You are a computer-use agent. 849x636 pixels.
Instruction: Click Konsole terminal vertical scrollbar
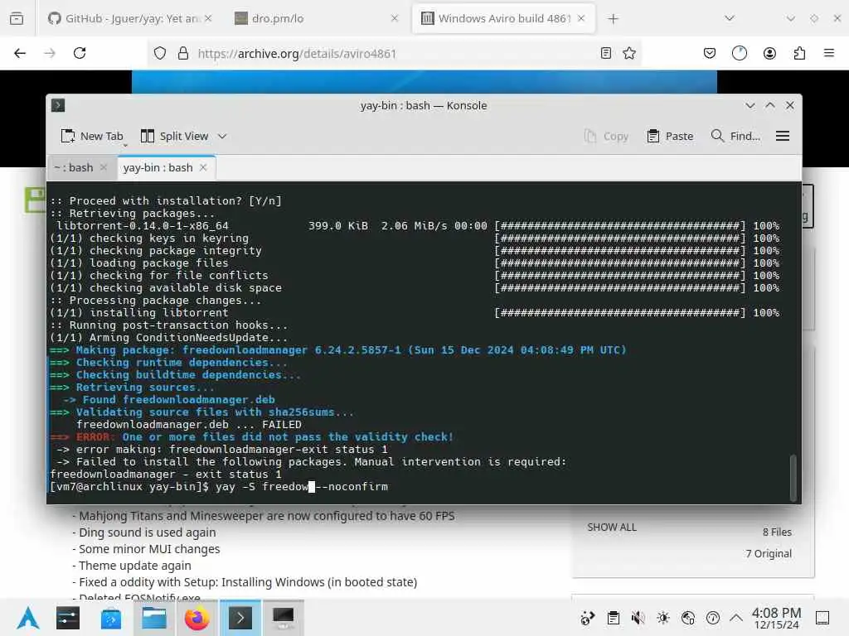tap(793, 478)
